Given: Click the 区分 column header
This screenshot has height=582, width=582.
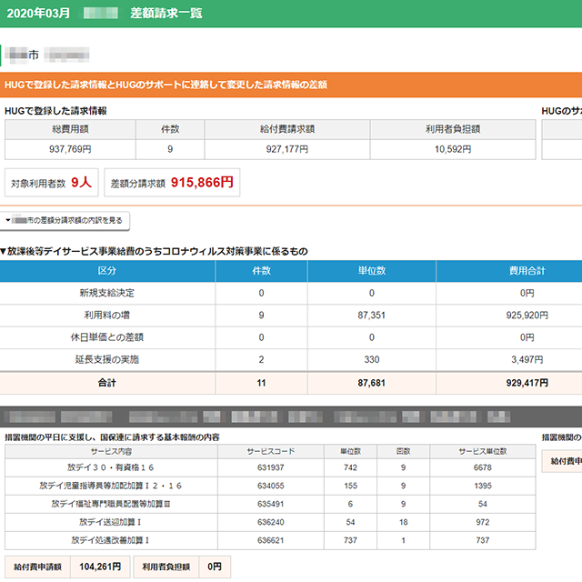Looking at the screenshot, I should (x=107, y=271).
